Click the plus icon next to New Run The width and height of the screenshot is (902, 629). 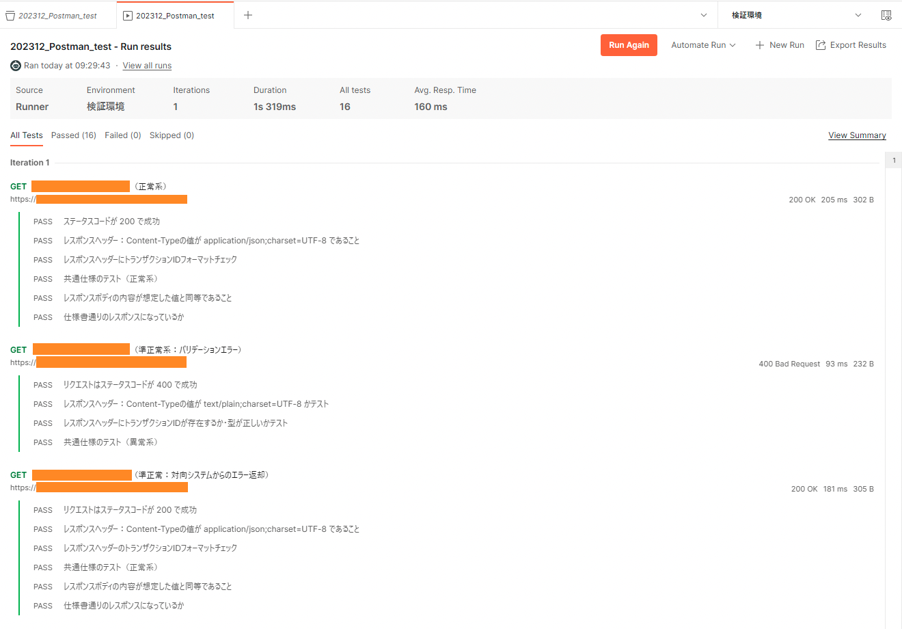[x=759, y=44]
